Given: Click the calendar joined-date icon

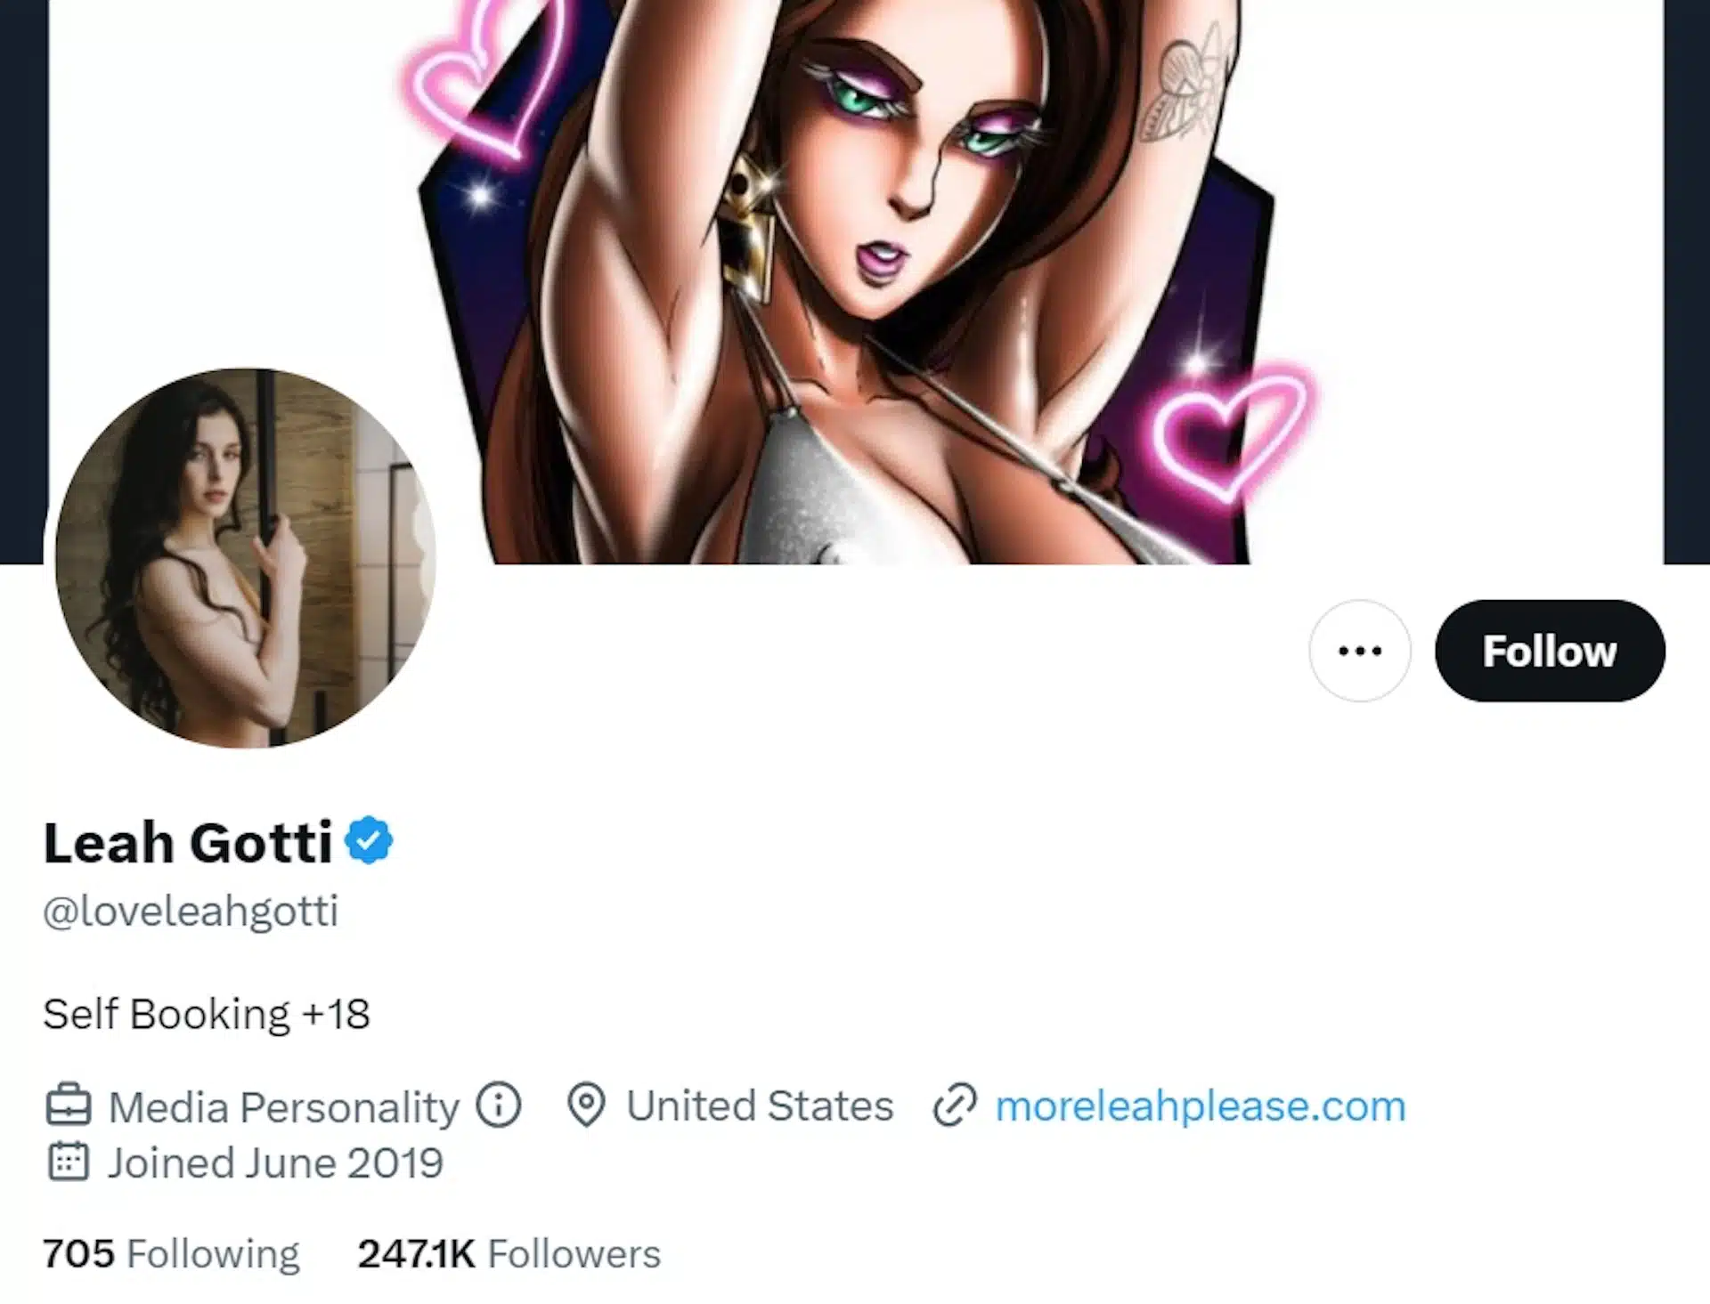Looking at the screenshot, I should [69, 1162].
